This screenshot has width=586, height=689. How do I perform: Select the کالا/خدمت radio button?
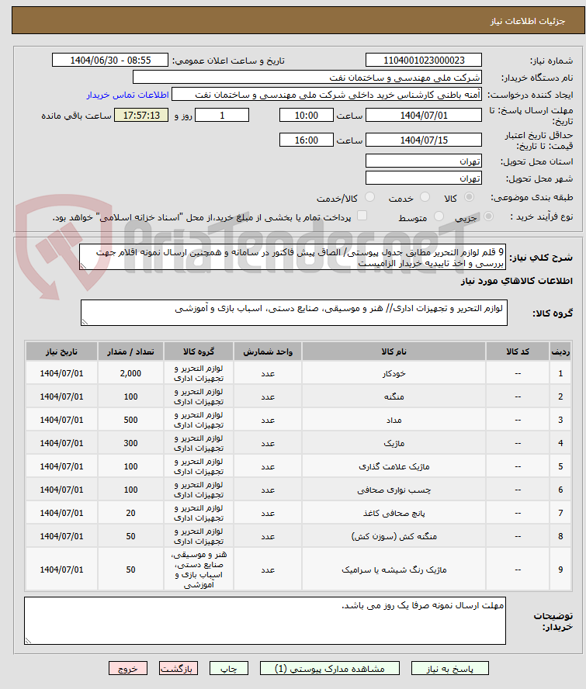[369, 197]
